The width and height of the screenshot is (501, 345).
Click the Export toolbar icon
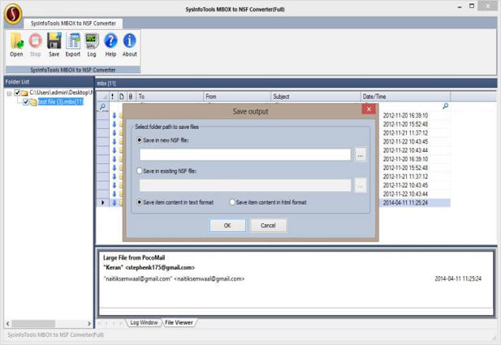click(x=73, y=45)
